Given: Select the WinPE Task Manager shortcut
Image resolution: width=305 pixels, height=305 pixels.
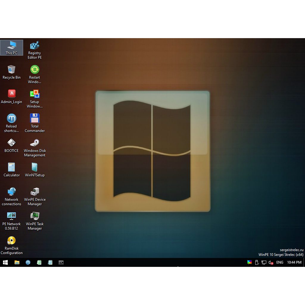Looking at the screenshot, I should 35,221.
